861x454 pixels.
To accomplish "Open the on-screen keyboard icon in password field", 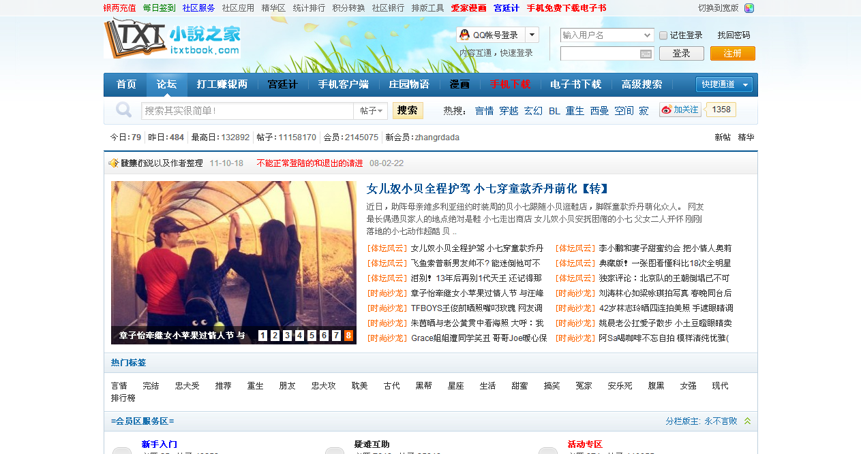I will (x=646, y=54).
